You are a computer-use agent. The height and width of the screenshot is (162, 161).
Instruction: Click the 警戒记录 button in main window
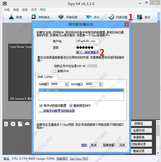click(142, 151)
